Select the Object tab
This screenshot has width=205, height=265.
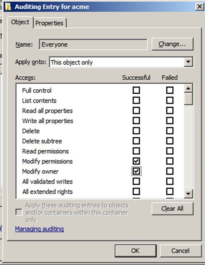coord(20,22)
